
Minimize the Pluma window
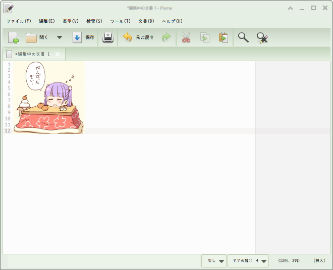coord(302,9)
